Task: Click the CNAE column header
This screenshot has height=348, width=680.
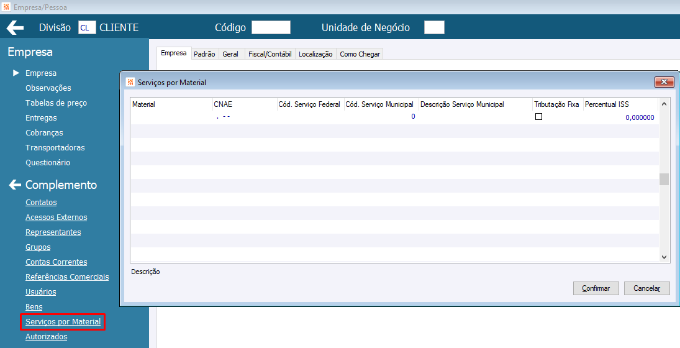Action: coord(245,104)
